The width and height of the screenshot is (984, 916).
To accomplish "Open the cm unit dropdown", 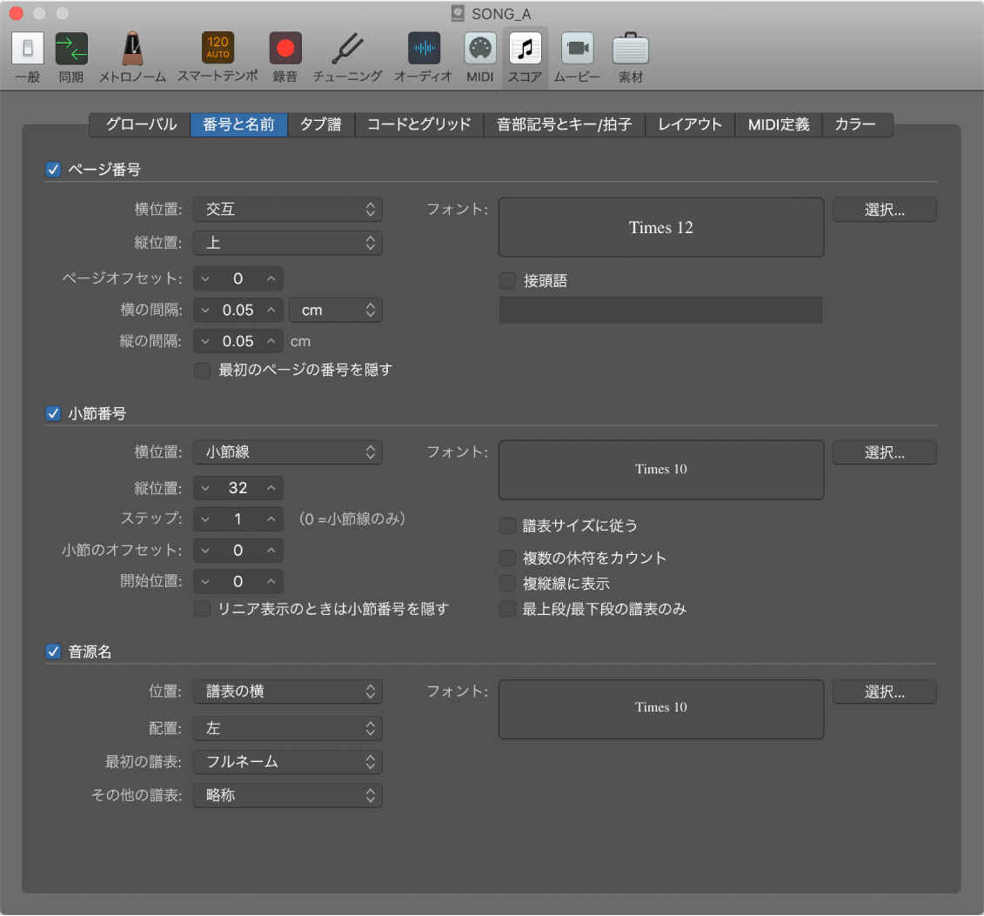I will tap(336, 310).
